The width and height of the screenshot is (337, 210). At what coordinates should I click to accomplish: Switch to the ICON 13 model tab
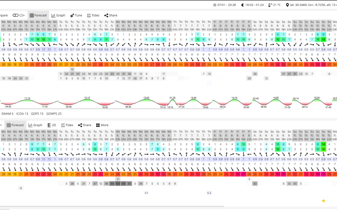tap(22, 114)
